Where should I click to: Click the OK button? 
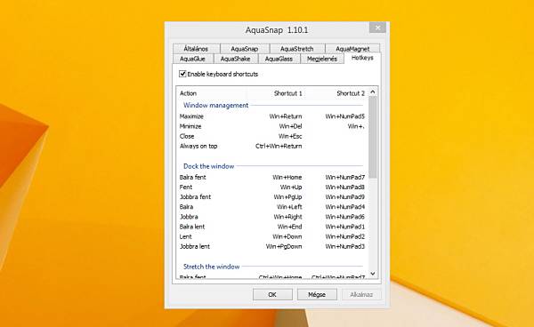coord(272,294)
